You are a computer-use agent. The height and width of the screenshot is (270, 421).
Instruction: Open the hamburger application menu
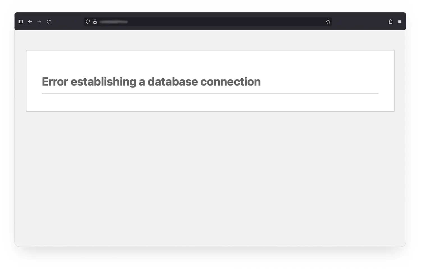(400, 22)
